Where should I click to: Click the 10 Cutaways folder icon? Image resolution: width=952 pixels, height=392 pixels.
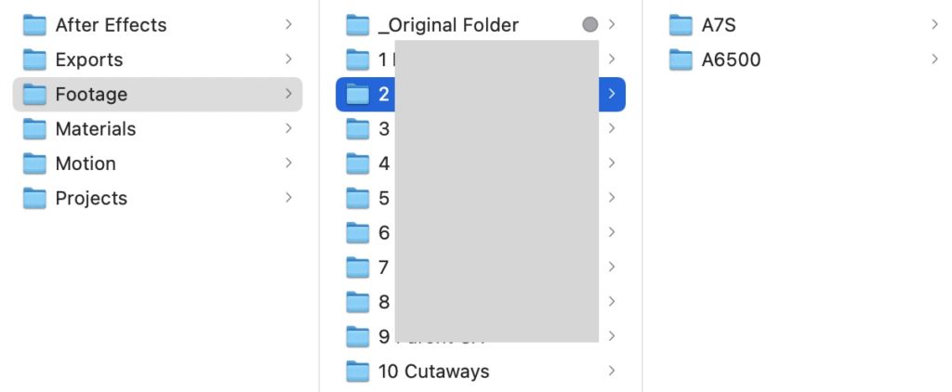click(358, 372)
